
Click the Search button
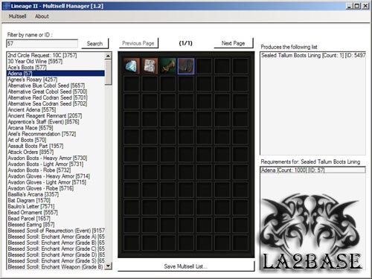point(94,44)
